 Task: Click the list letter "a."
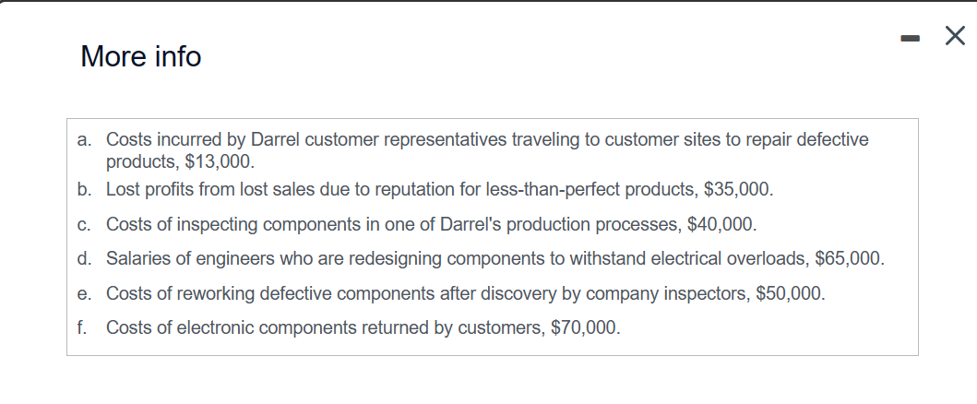click(x=84, y=139)
